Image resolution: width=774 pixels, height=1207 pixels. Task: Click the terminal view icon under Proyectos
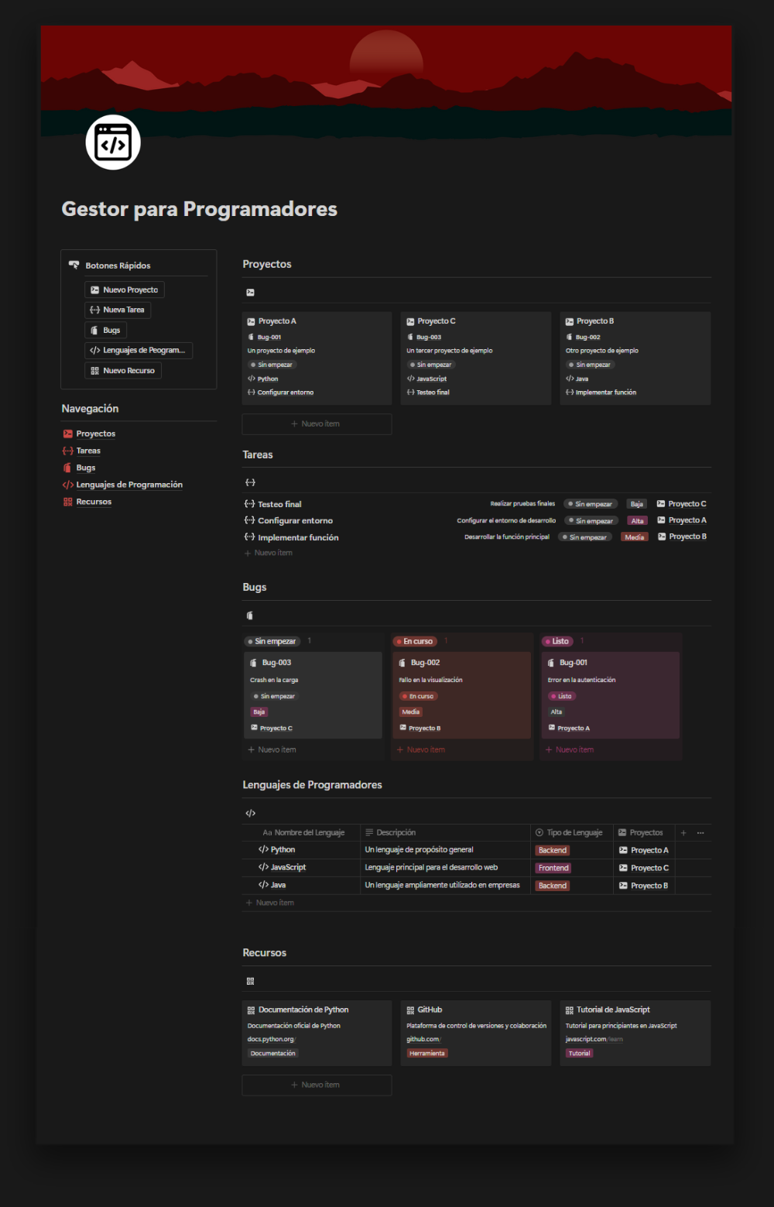(x=250, y=293)
